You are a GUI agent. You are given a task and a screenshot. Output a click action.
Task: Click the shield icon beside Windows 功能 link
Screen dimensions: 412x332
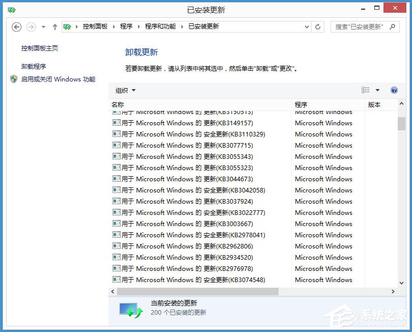coord(13,79)
